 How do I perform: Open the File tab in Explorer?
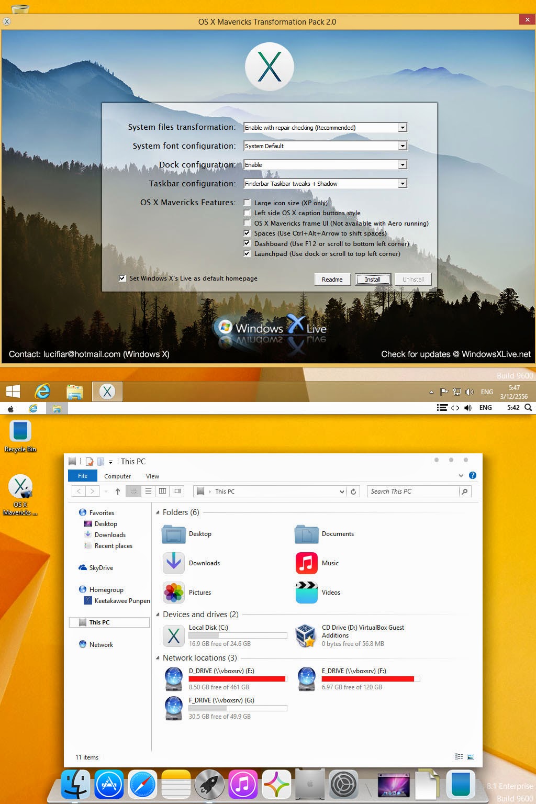tap(83, 475)
